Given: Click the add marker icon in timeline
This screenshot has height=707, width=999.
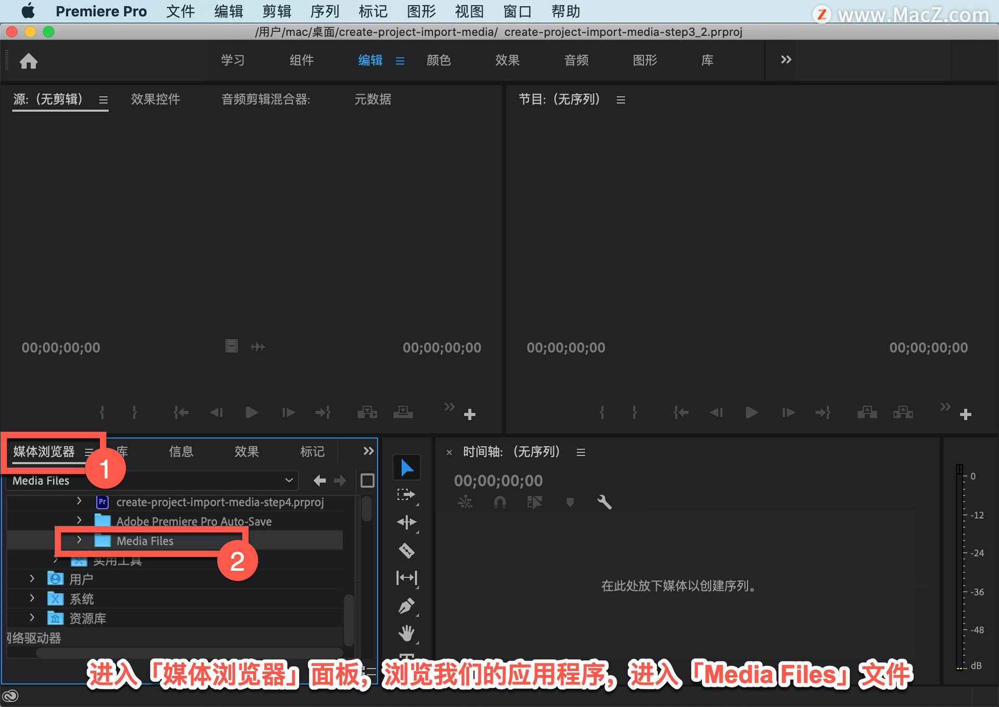Looking at the screenshot, I should (570, 502).
